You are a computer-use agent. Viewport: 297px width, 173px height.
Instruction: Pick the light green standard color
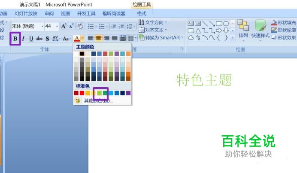point(99,93)
